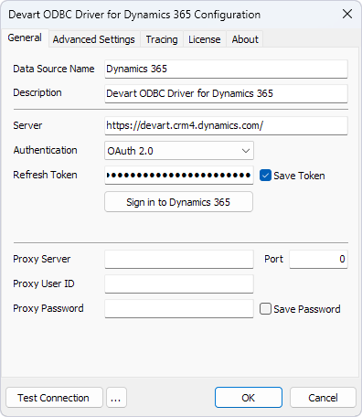This screenshot has width=362, height=417.
Task: Click the Server URL field
Action: [x=226, y=125]
